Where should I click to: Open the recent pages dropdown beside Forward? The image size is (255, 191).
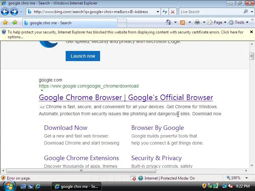click(21, 12)
